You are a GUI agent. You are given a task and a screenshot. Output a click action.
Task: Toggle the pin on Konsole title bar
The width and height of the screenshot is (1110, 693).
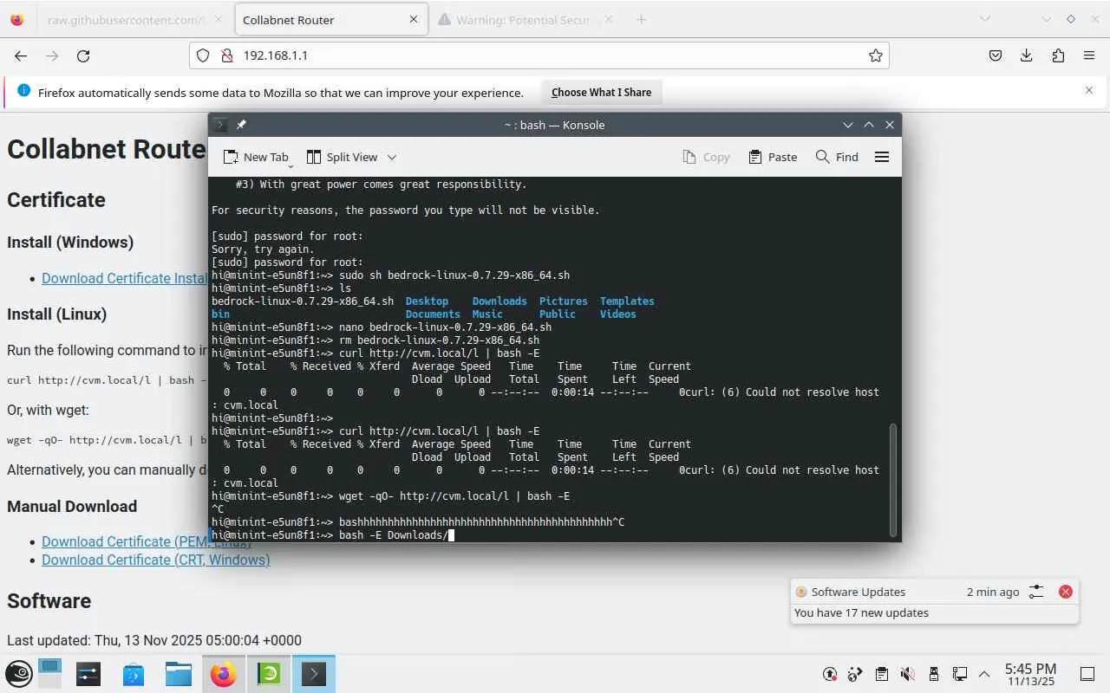pos(241,125)
